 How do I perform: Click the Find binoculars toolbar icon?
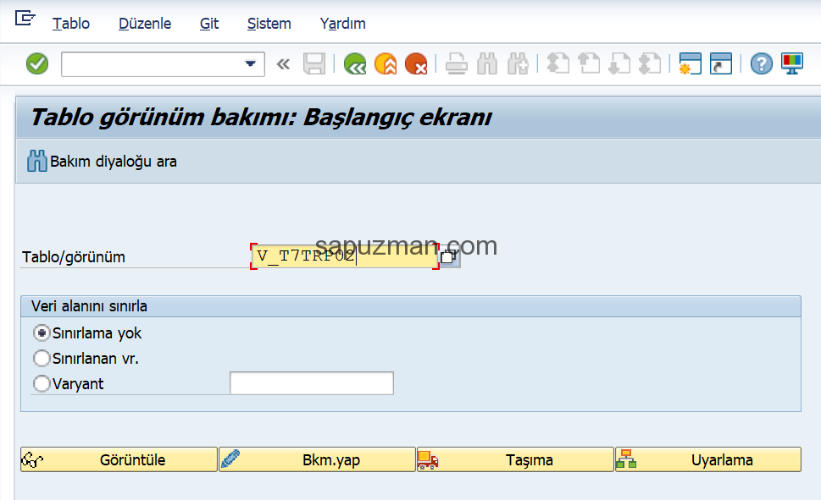point(487,64)
